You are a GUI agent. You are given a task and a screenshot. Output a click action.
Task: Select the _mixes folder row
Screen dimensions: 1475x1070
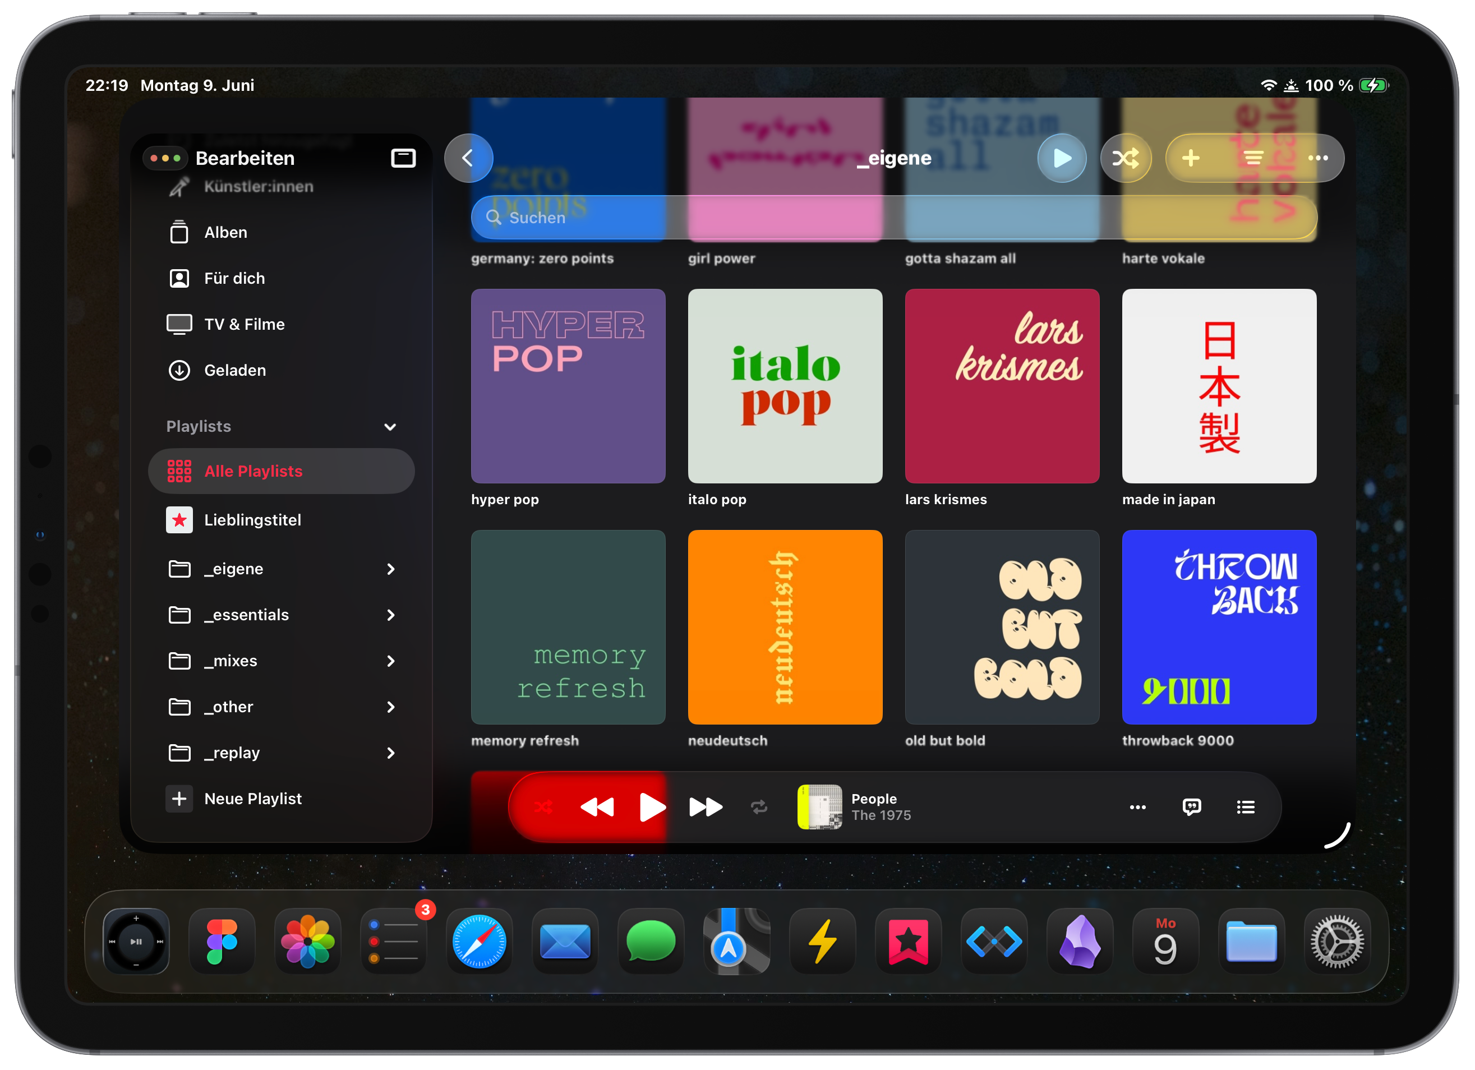[x=281, y=662]
